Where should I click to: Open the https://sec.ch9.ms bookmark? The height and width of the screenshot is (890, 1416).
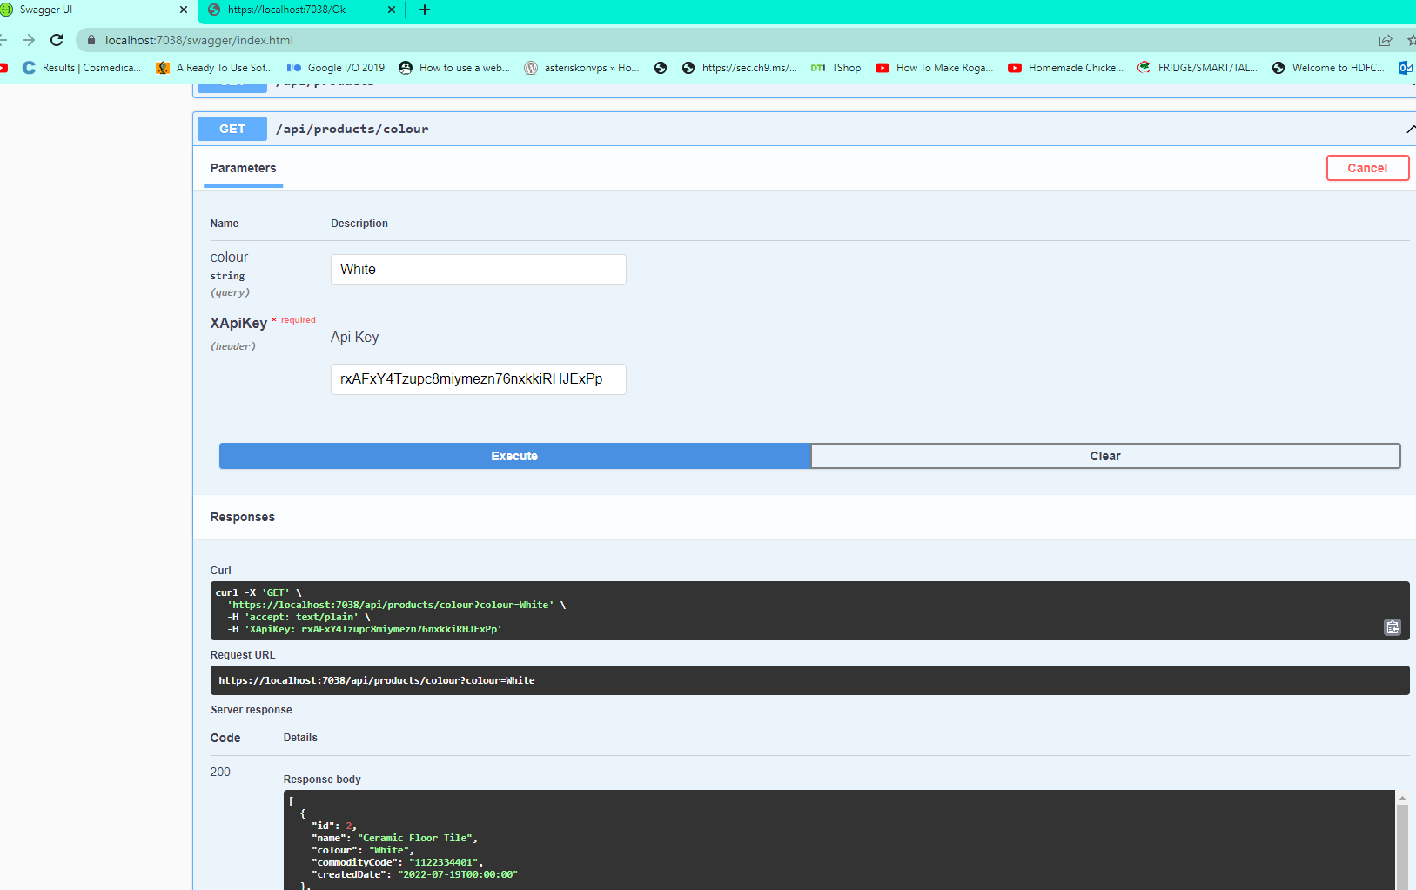[x=739, y=68]
